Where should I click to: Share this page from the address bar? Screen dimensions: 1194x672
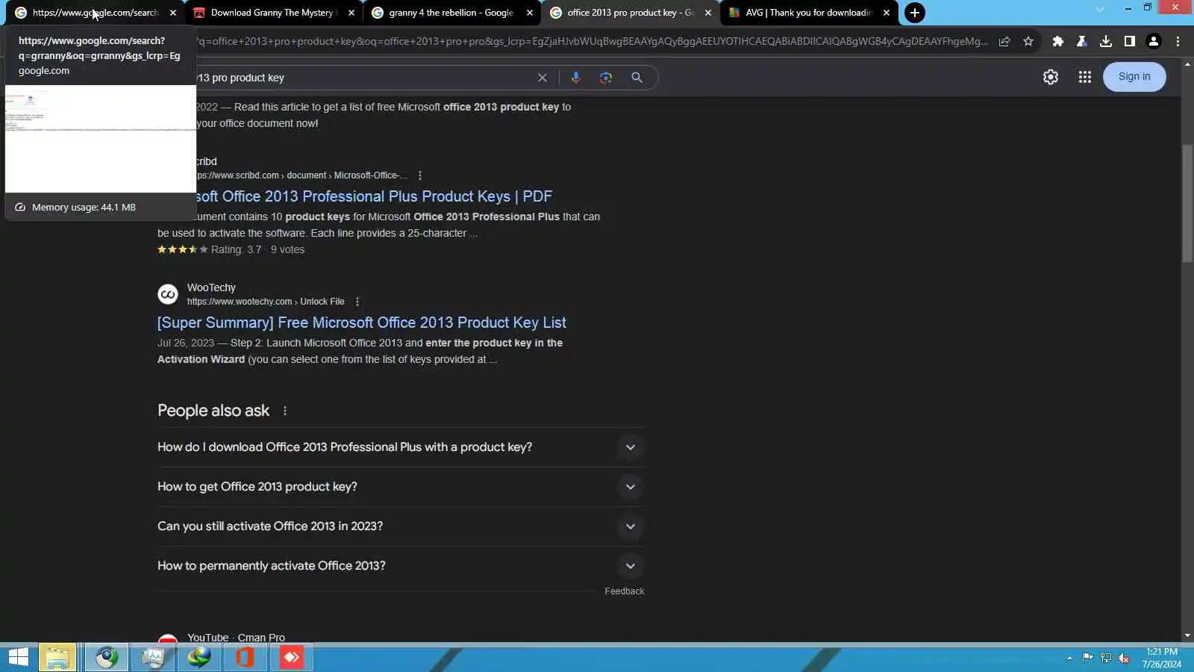click(1004, 42)
